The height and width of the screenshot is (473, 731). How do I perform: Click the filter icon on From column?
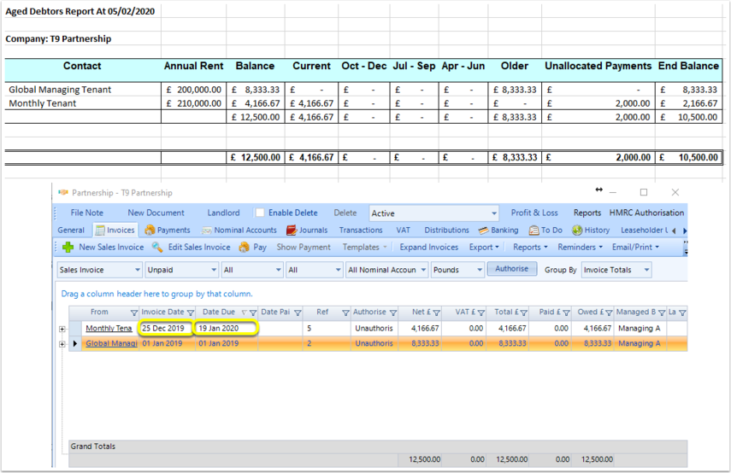[x=133, y=312]
